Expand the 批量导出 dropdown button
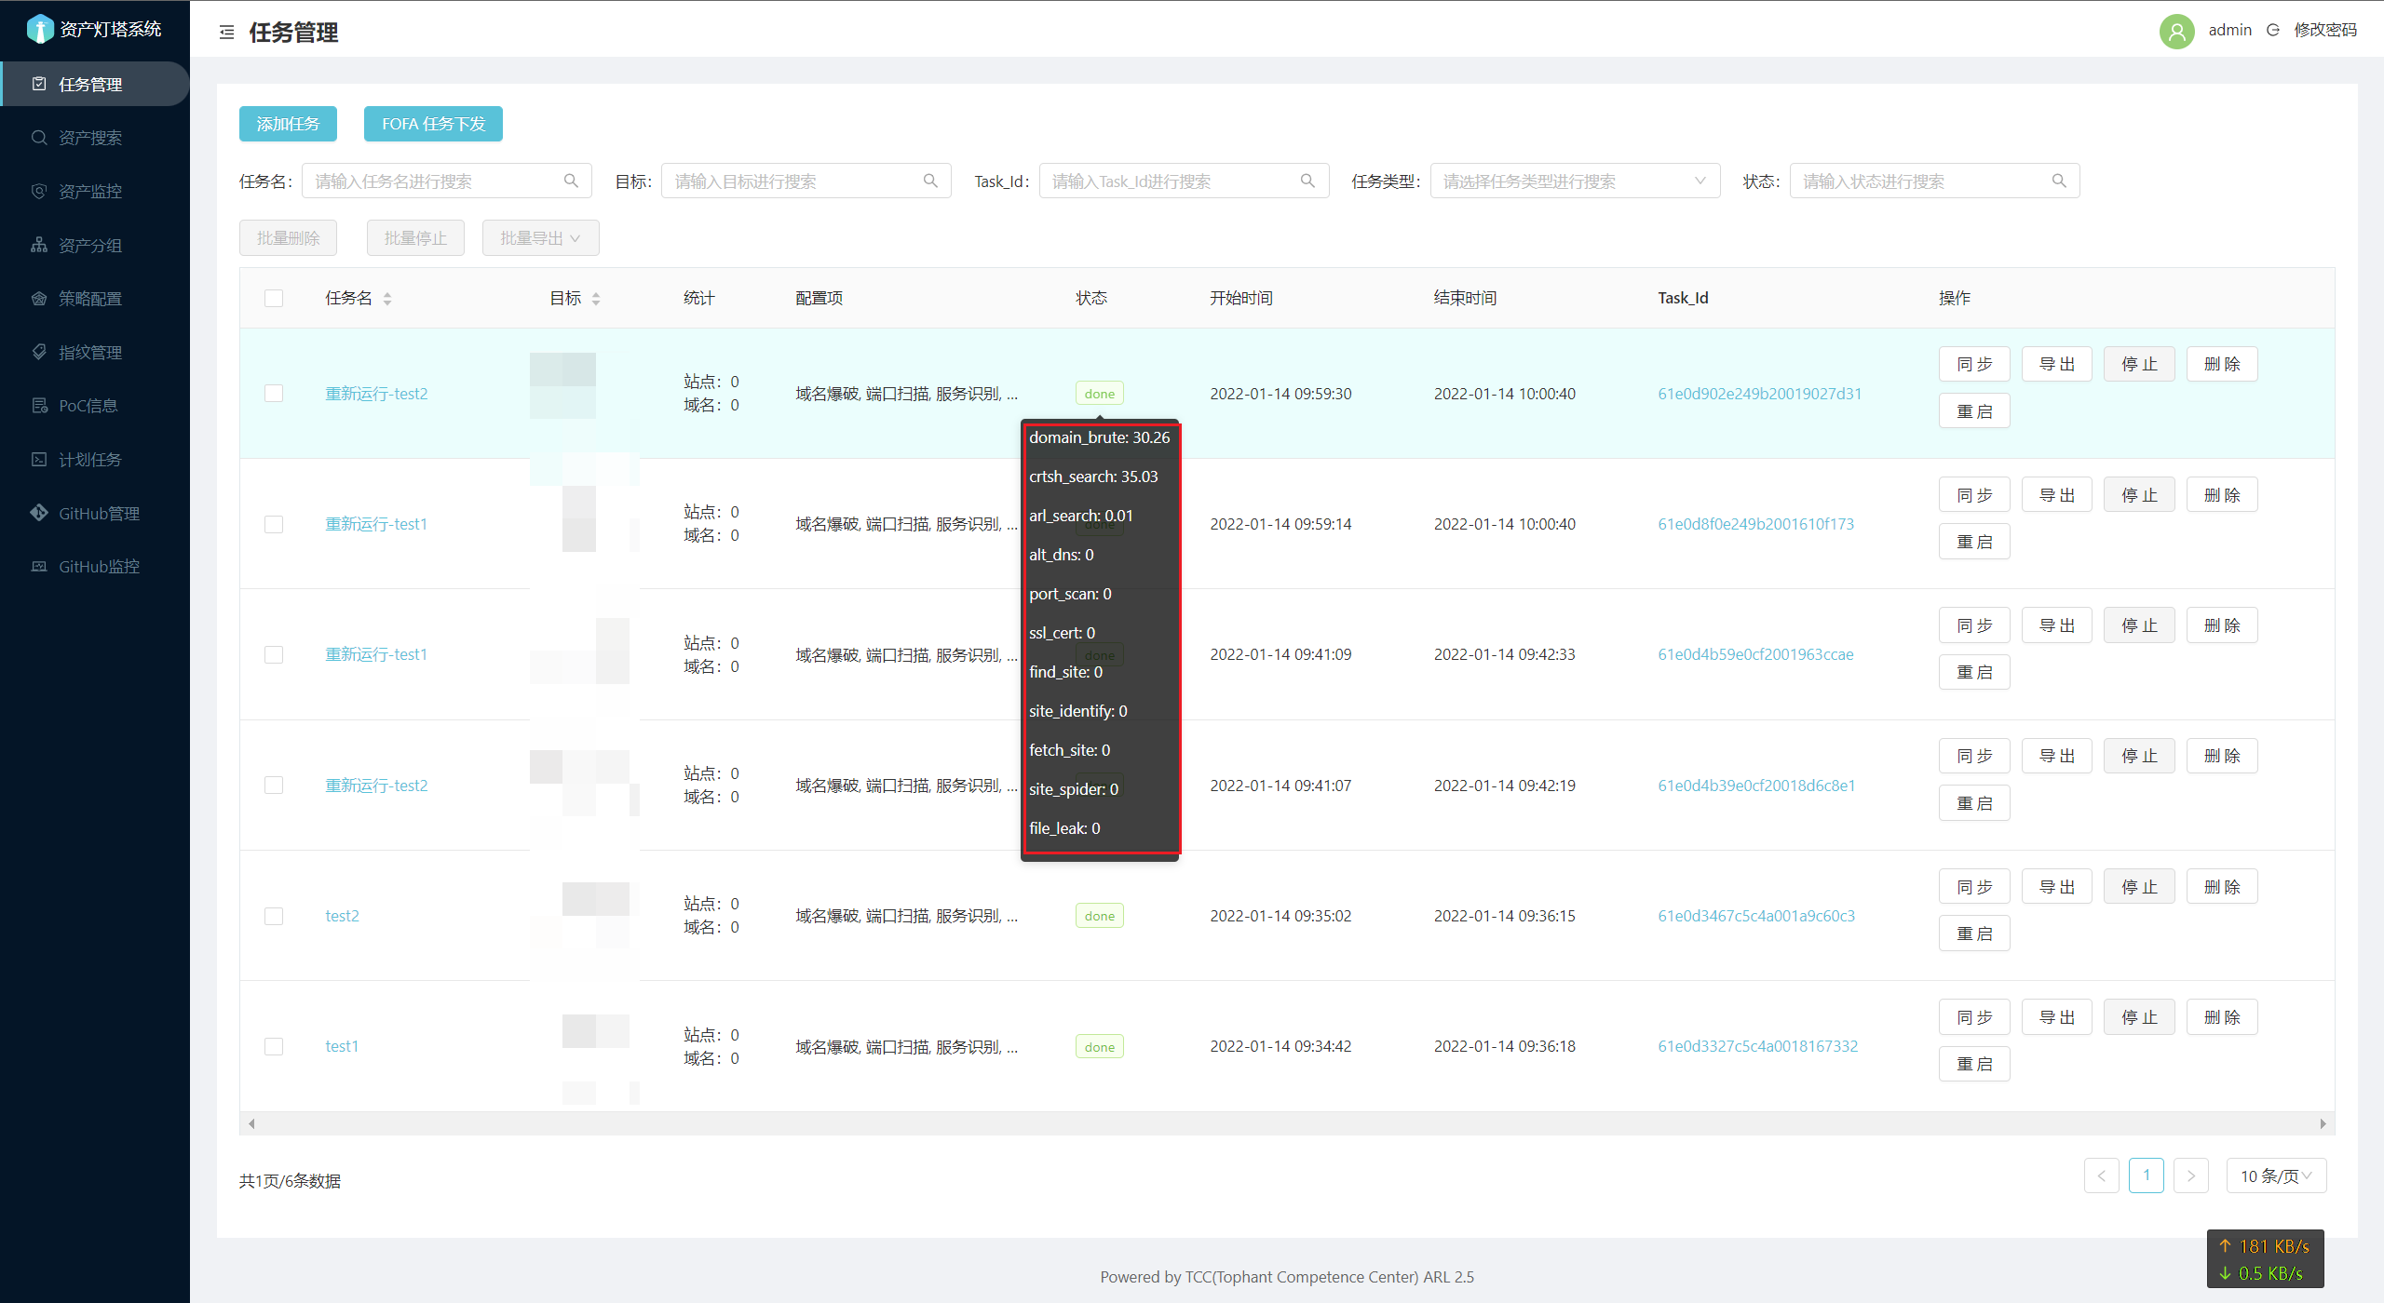Screen dimensions: 2384x1303 tap(540, 238)
